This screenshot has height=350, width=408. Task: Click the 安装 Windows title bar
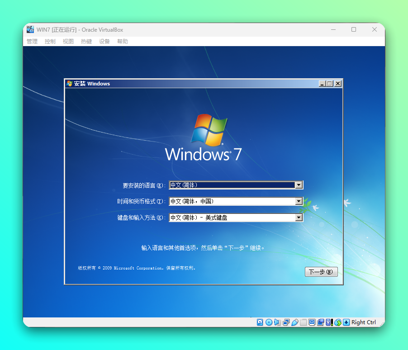coord(181,83)
